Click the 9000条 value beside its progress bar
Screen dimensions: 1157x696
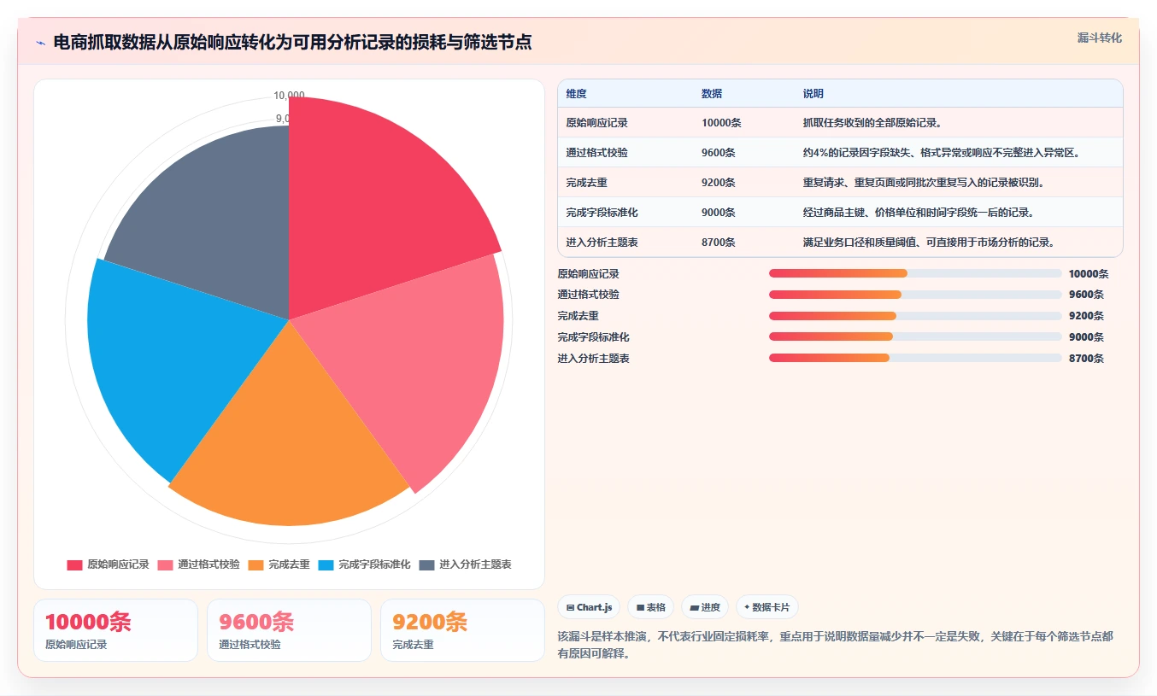[1086, 337]
